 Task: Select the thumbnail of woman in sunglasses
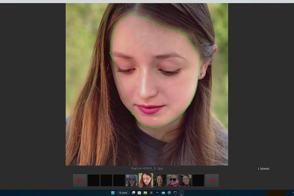click(x=173, y=180)
